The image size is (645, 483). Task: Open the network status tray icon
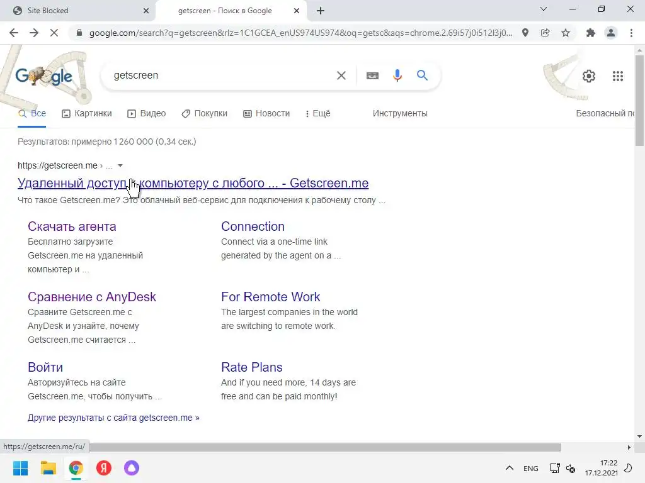(x=554, y=468)
